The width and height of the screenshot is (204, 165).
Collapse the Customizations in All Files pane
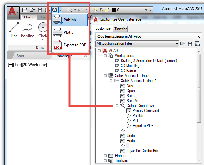pyautogui.click(x=199, y=37)
